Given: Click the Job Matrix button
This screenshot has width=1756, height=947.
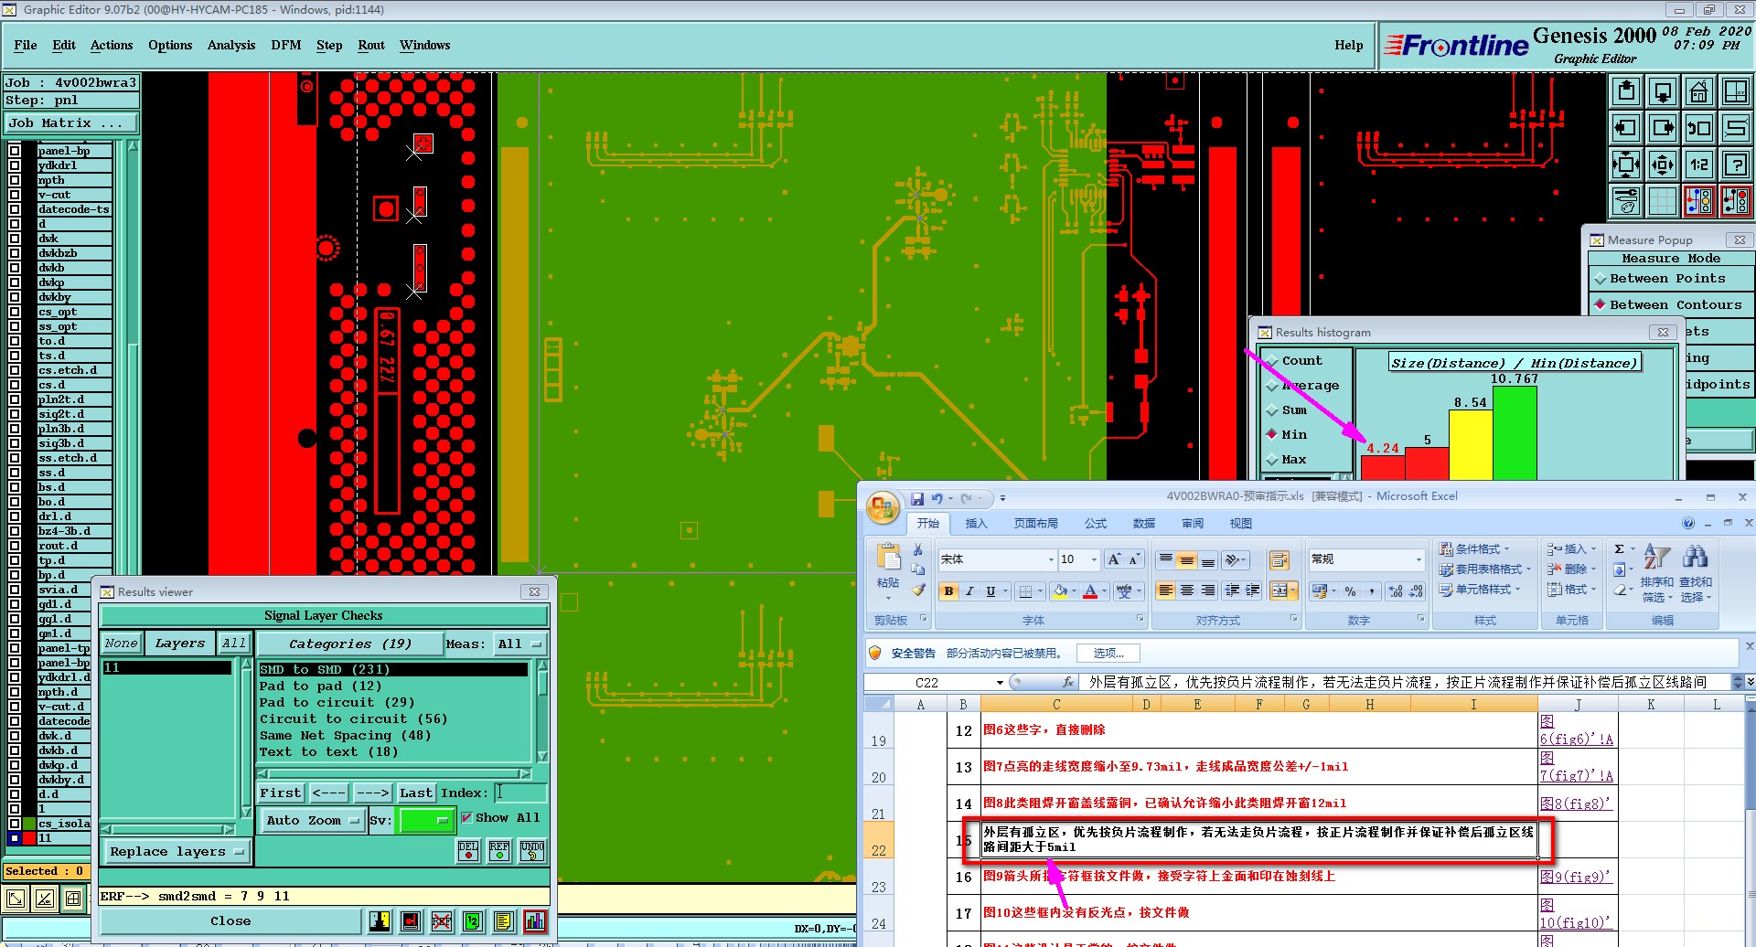Looking at the screenshot, I should click(x=70, y=123).
